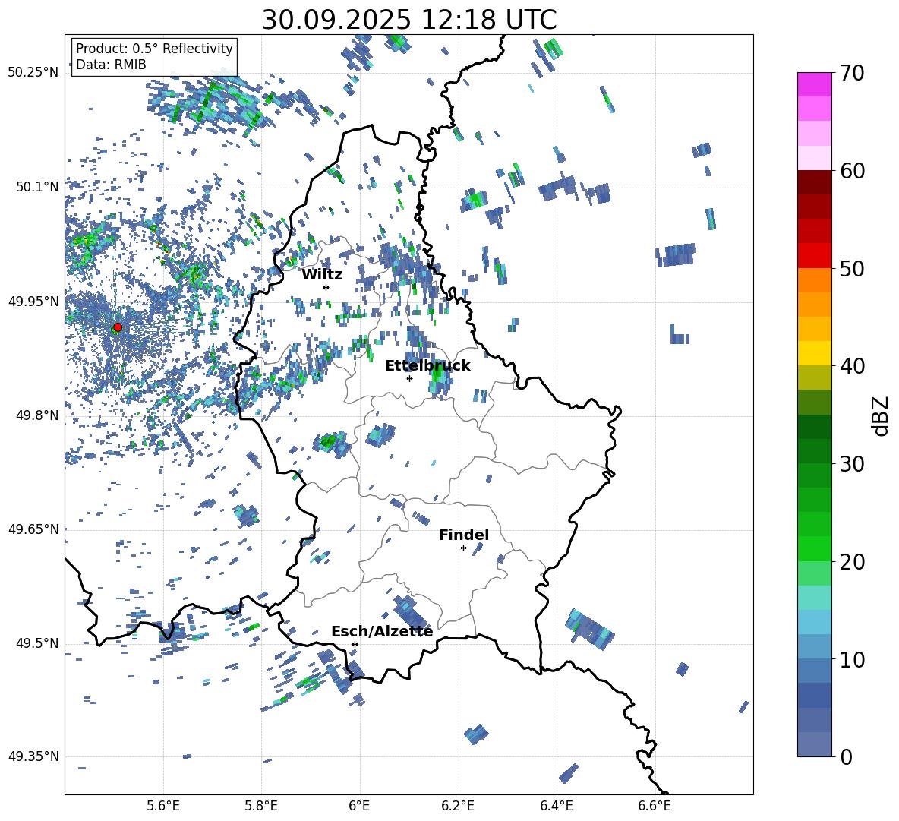899x821 pixels.
Task: Click the Ettelbruck city label
Action: [x=427, y=366]
